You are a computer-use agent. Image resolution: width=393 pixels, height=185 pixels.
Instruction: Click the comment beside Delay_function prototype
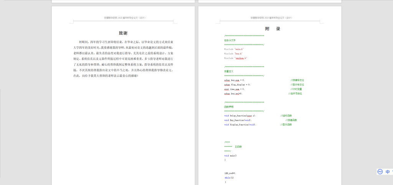tap(286, 116)
